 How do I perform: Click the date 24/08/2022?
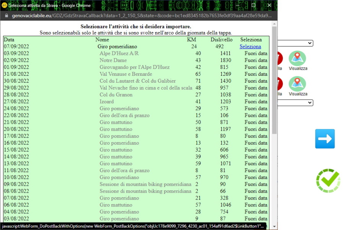coord(16,109)
